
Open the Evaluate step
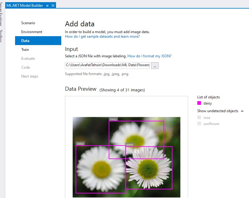click(x=27, y=58)
